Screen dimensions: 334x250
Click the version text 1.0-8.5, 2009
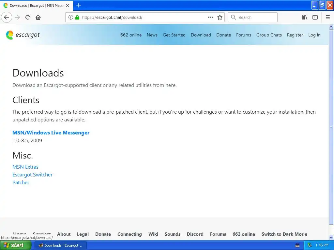(x=27, y=141)
